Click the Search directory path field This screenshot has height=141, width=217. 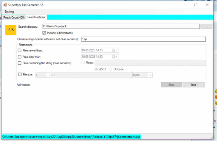coord(121,26)
